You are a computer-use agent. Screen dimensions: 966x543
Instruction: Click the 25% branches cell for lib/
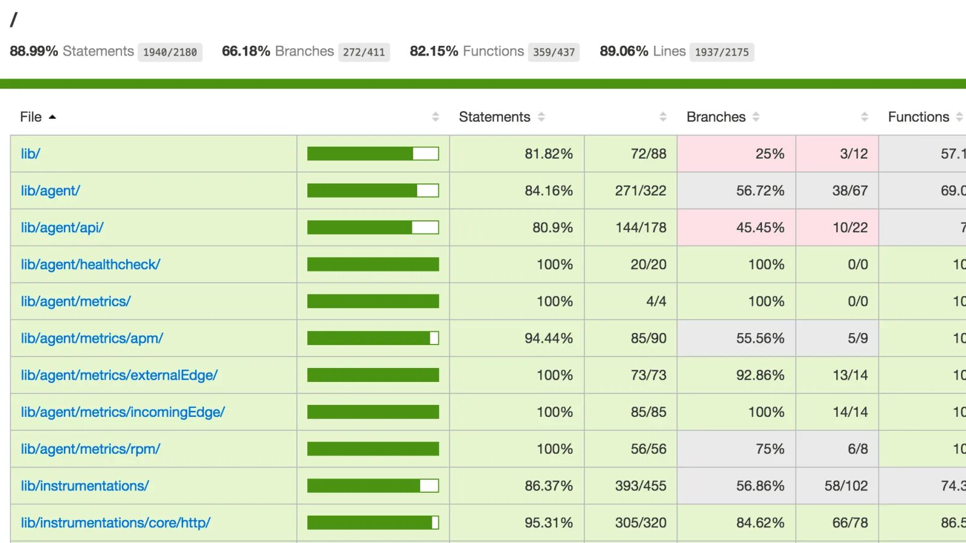tap(737, 154)
